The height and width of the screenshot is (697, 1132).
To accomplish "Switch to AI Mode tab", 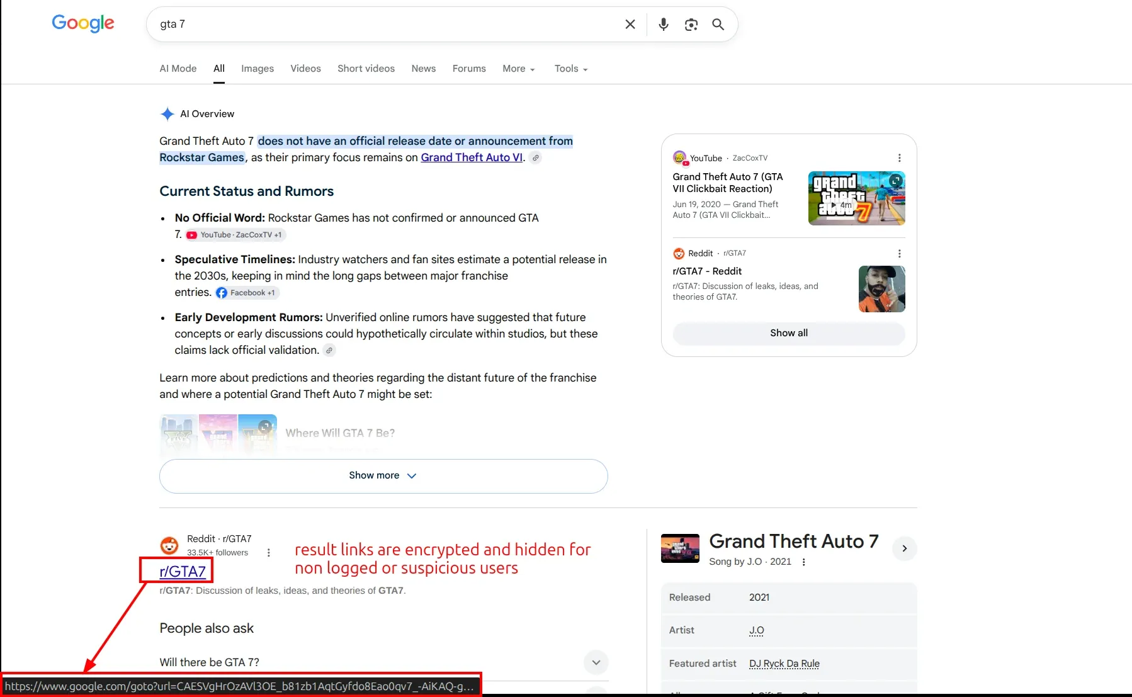I will (x=178, y=69).
